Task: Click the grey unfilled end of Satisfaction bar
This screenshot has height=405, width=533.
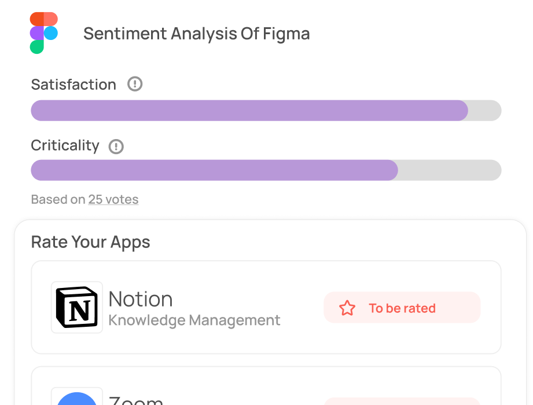Action: click(x=485, y=110)
